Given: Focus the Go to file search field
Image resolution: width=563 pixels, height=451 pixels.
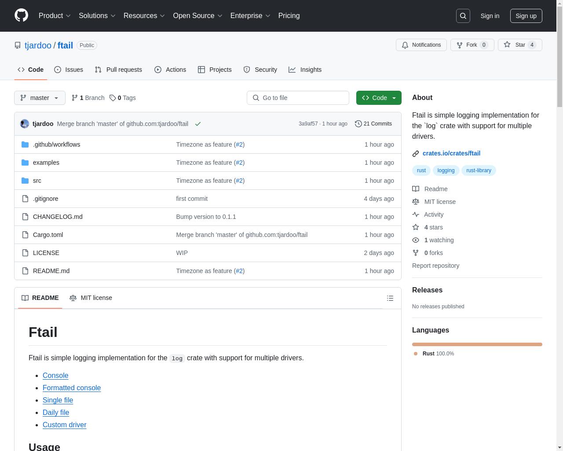Looking at the screenshot, I should 298,98.
